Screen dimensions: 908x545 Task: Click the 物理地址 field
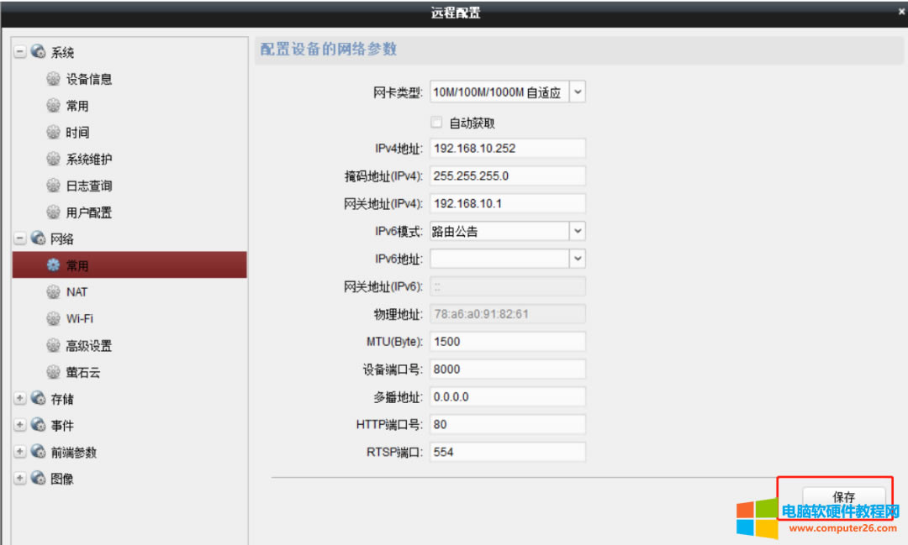507,314
